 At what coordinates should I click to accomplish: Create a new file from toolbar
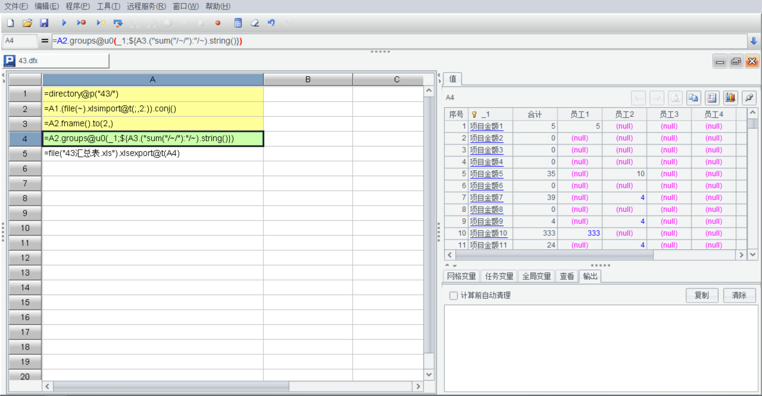(10, 23)
